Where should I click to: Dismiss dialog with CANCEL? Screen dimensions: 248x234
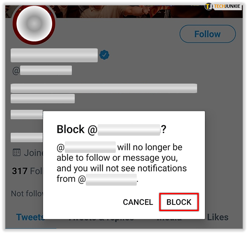click(138, 202)
